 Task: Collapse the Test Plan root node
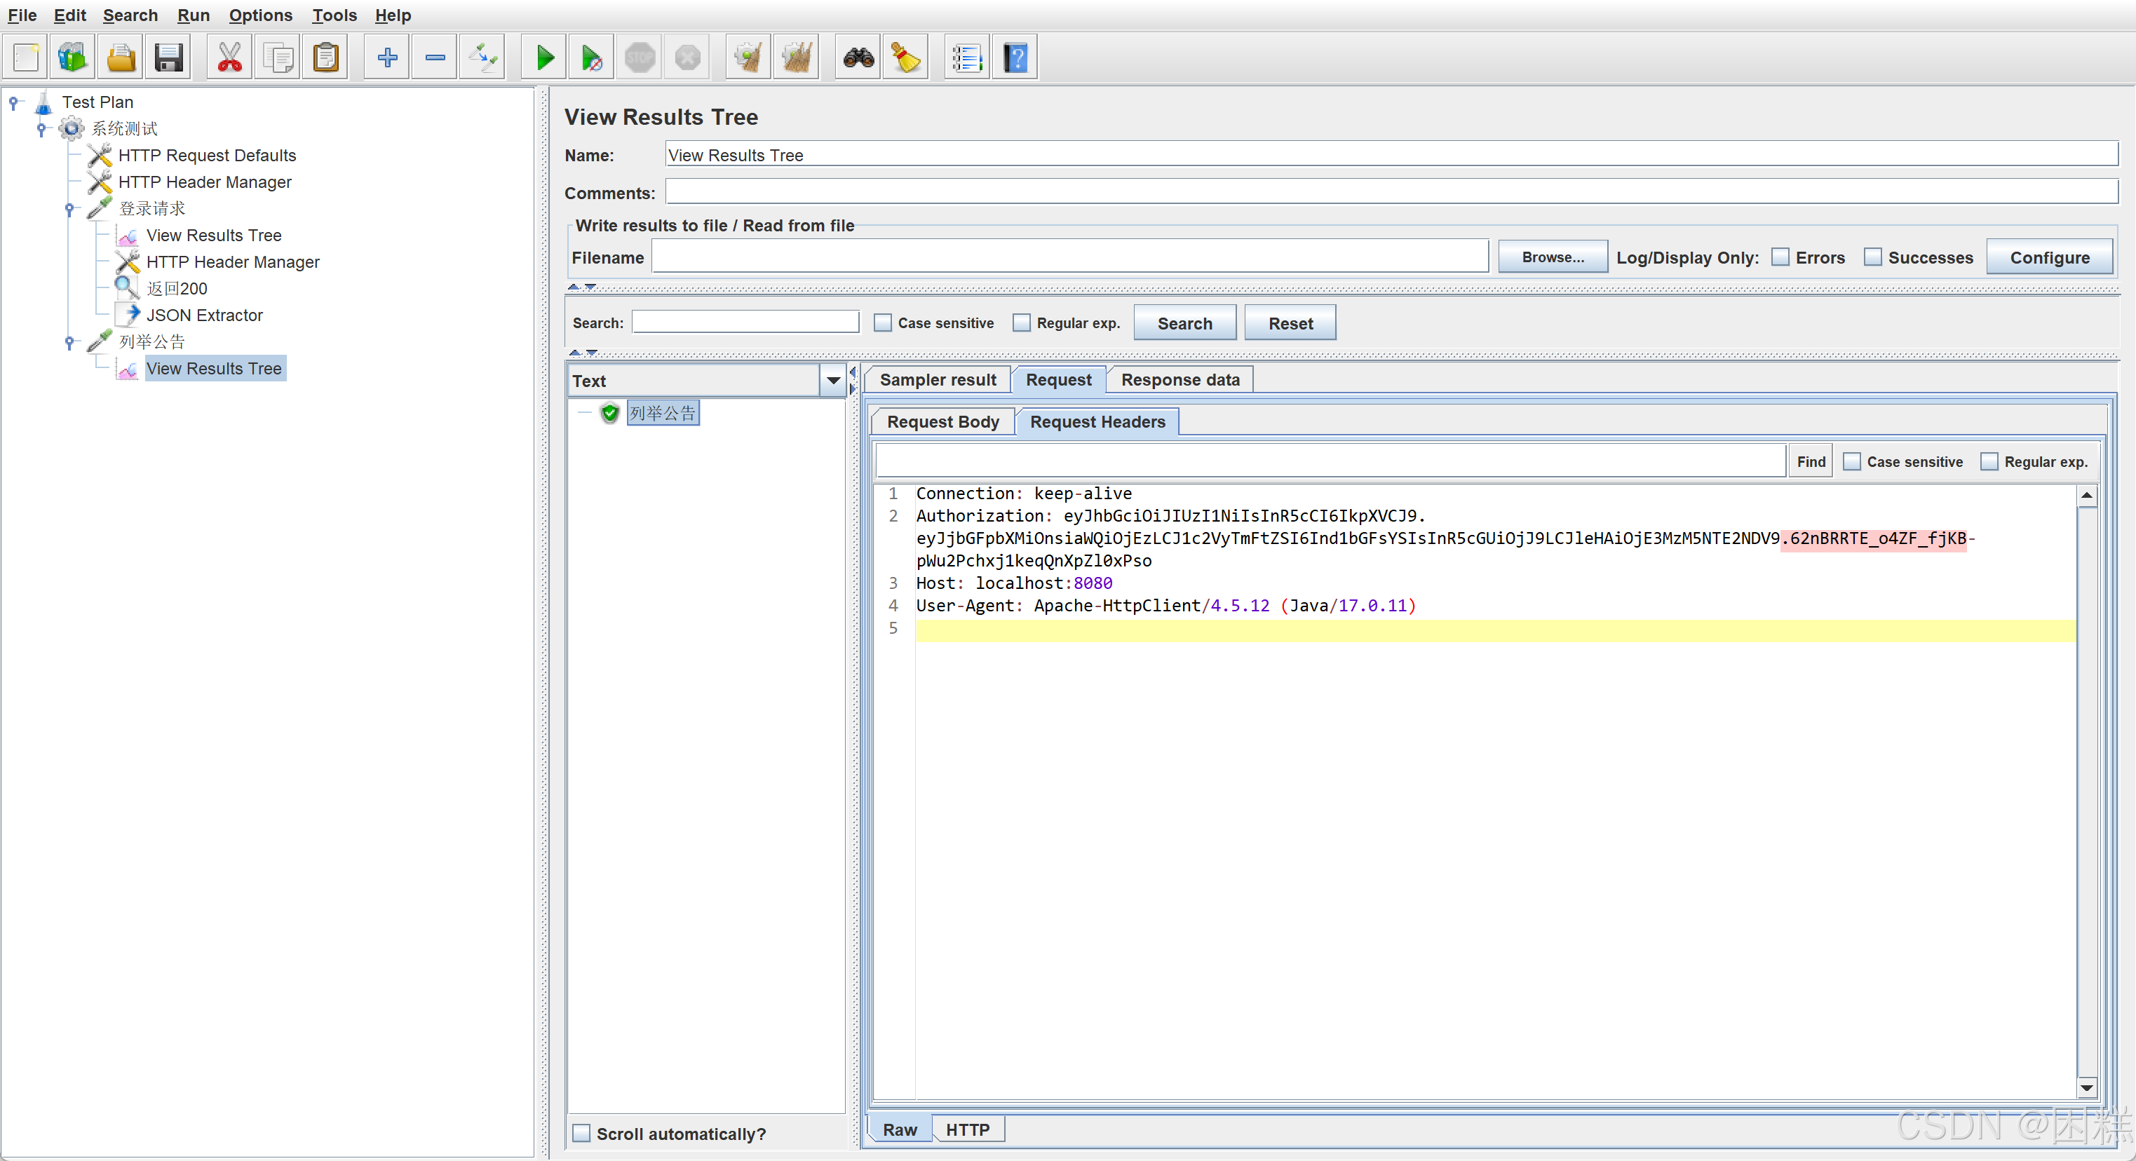(x=13, y=102)
